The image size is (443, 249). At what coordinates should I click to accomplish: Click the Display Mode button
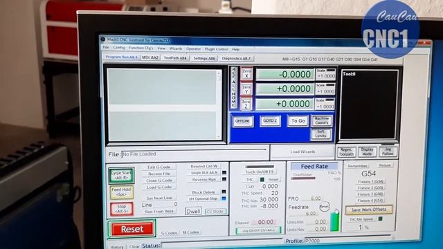[367, 151]
